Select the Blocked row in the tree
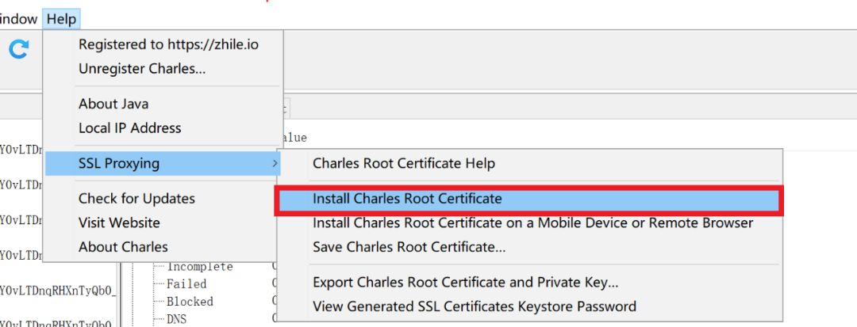857x327 pixels. 190,302
